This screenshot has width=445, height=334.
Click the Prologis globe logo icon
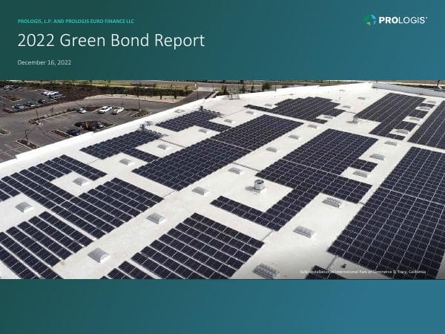370,20
